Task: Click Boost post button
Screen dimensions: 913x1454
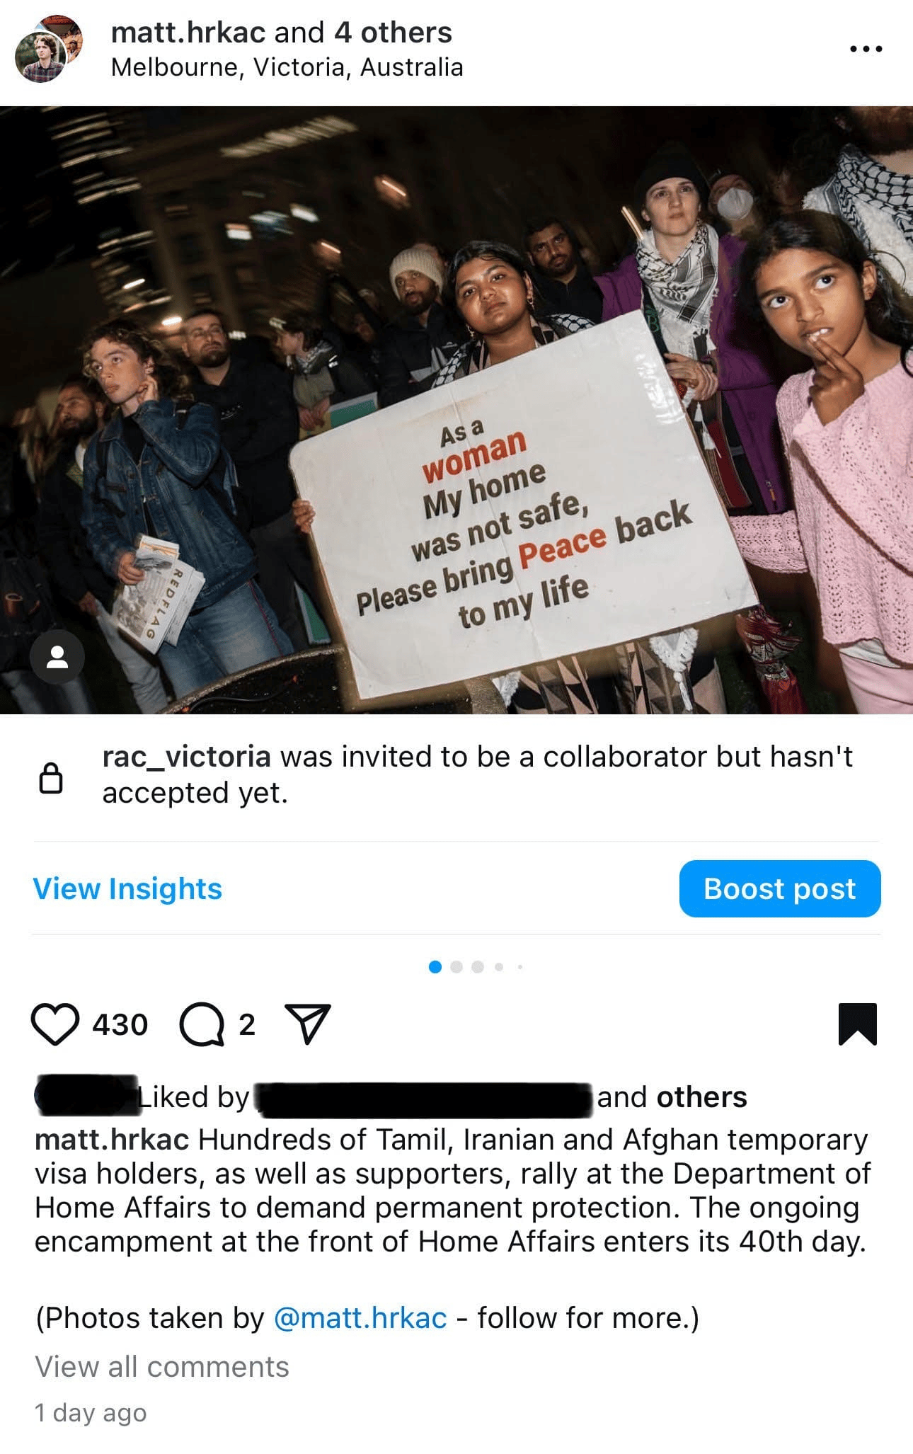Action: 780,888
